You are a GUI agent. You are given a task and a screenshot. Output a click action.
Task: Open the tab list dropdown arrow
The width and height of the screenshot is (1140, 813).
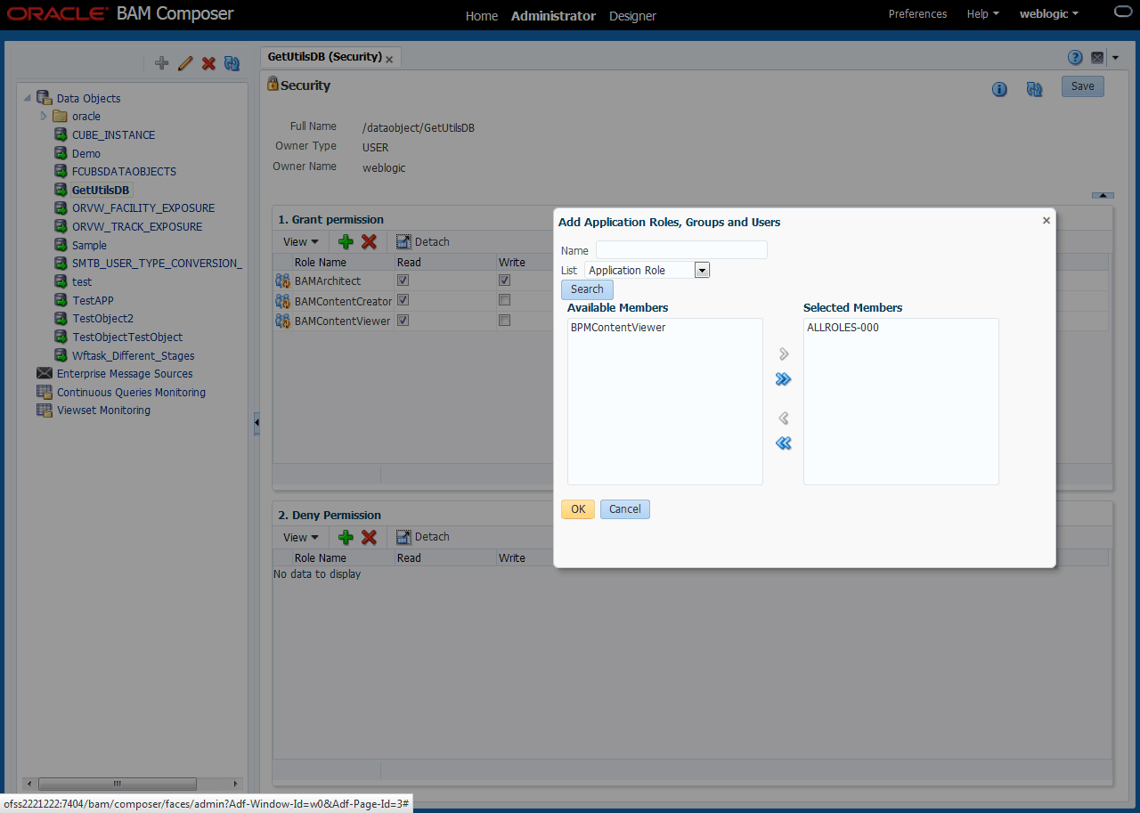[1116, 58]
